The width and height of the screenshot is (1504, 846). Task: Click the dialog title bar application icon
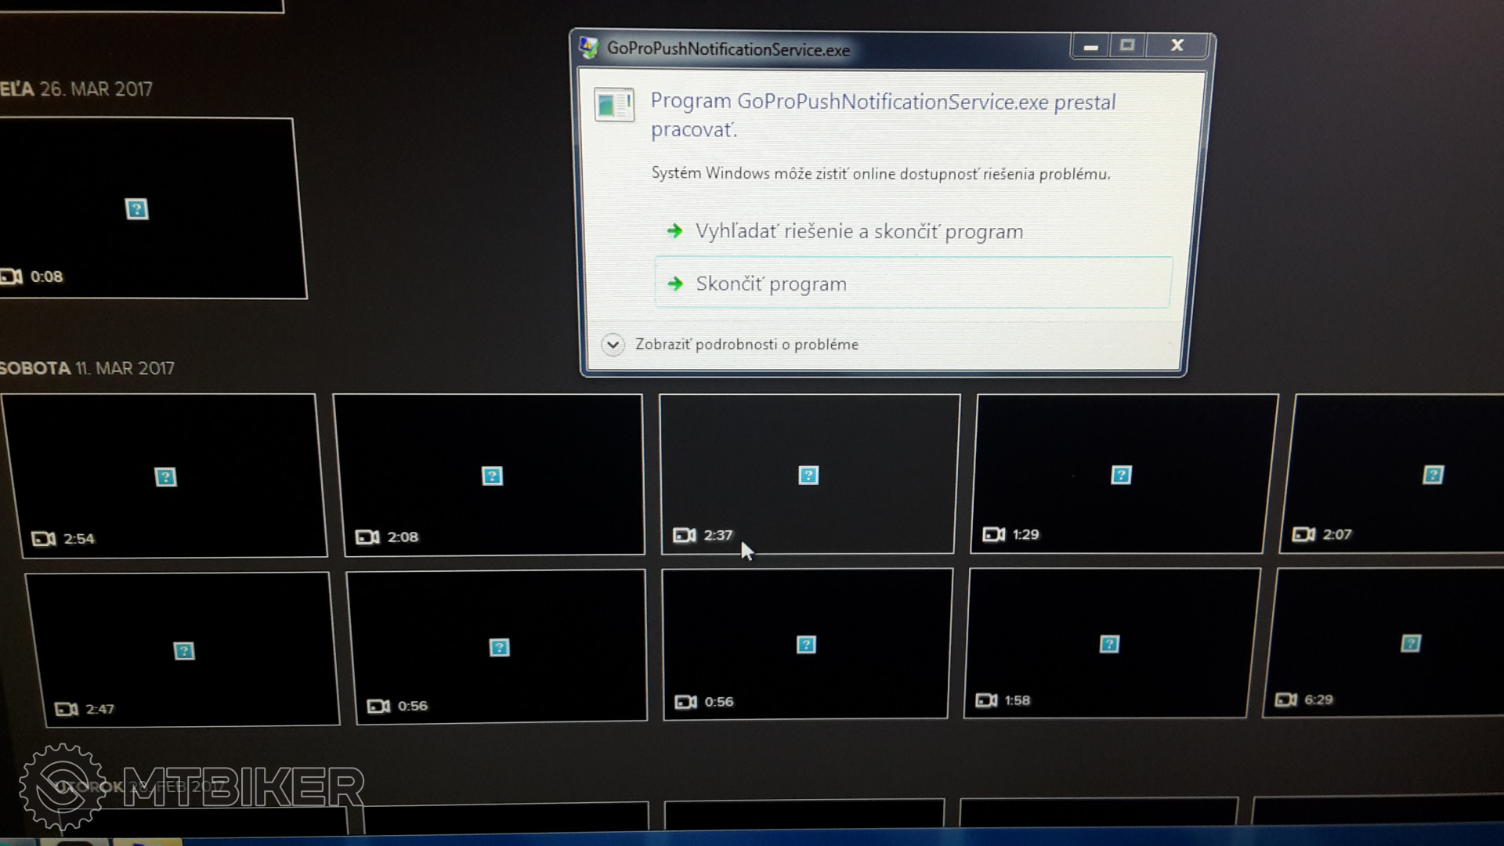tap(589, 48)
